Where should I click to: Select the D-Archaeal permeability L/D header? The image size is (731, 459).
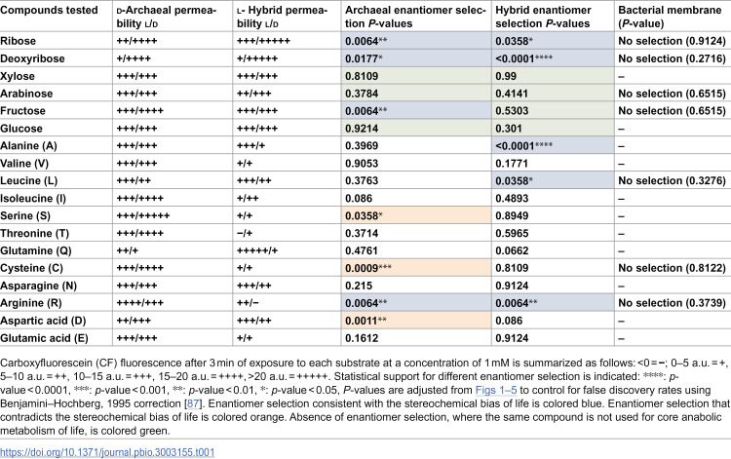[x=167, y=17]
